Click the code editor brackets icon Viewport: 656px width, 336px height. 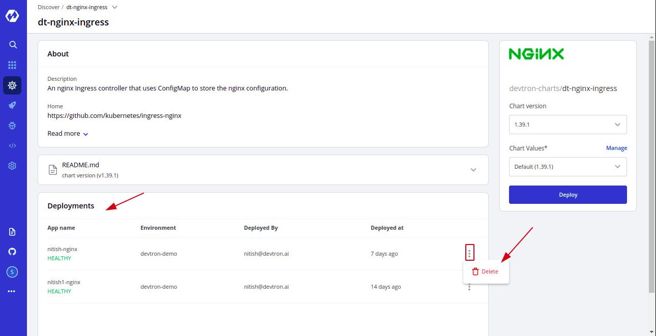tap(12, 145)
